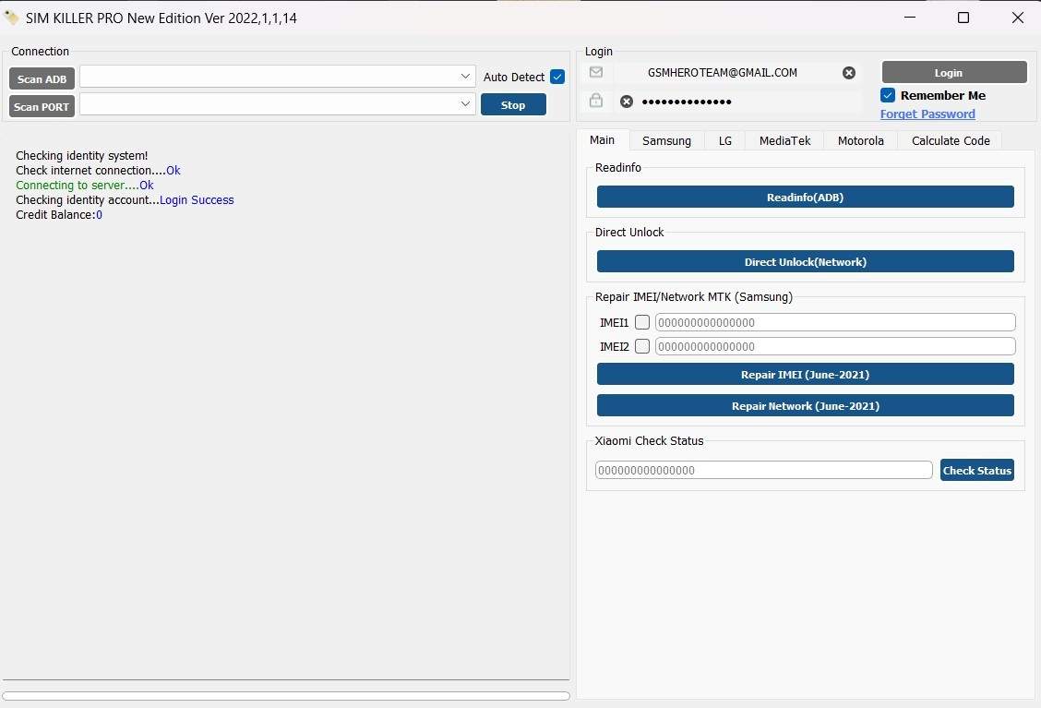
Task: Click the 'Login Success' log text
Action: pos(197,200)
